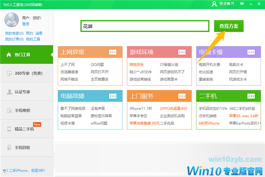Select 上不了网 problem entry
265x177 pixels.
click(68, 65)
